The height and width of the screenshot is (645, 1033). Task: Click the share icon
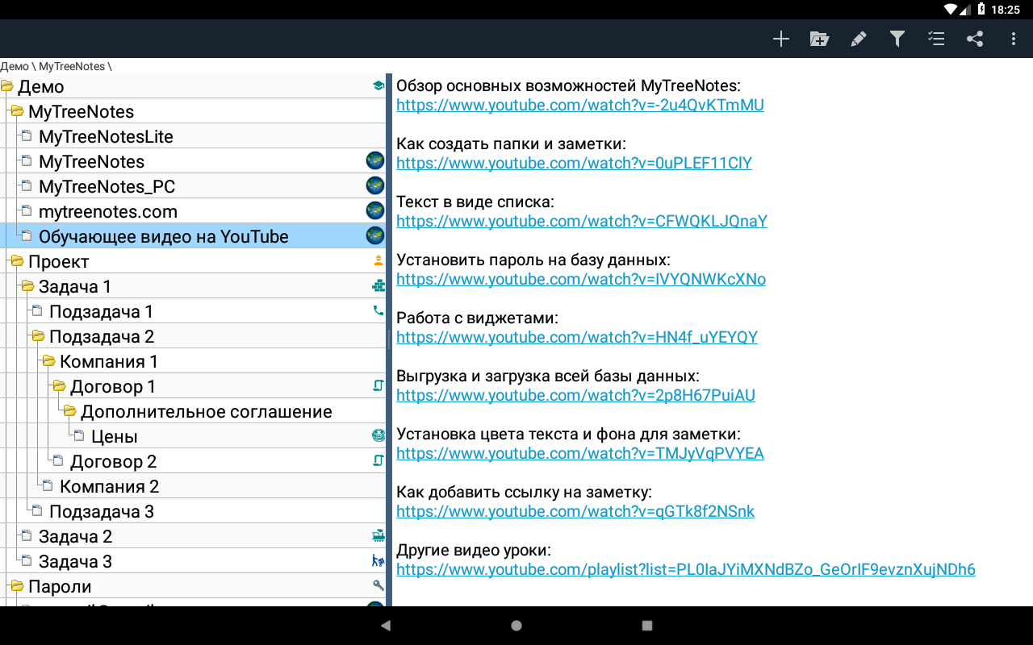pos(974,38)
